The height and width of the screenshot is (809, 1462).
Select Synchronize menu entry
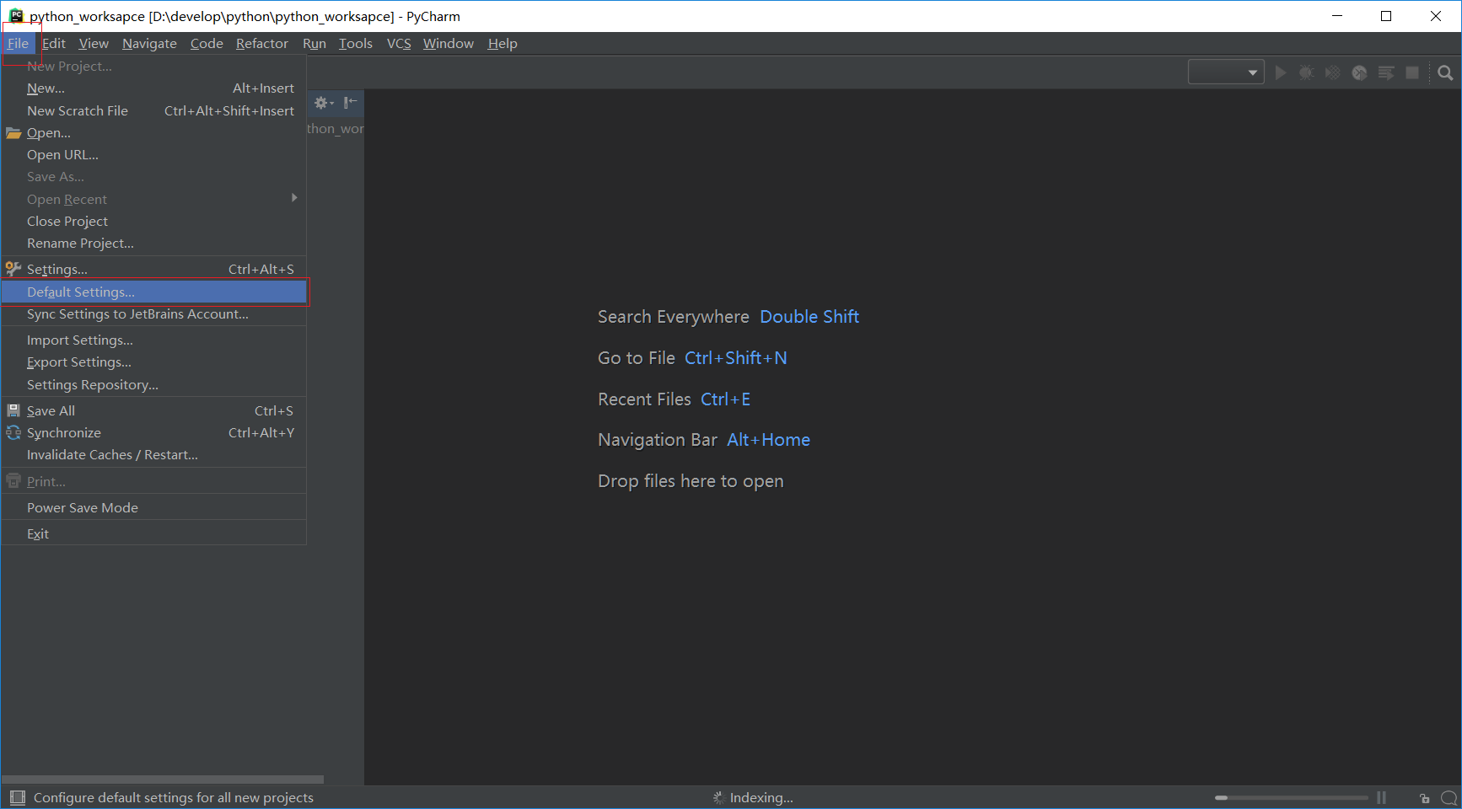click(x=154, y=432)
